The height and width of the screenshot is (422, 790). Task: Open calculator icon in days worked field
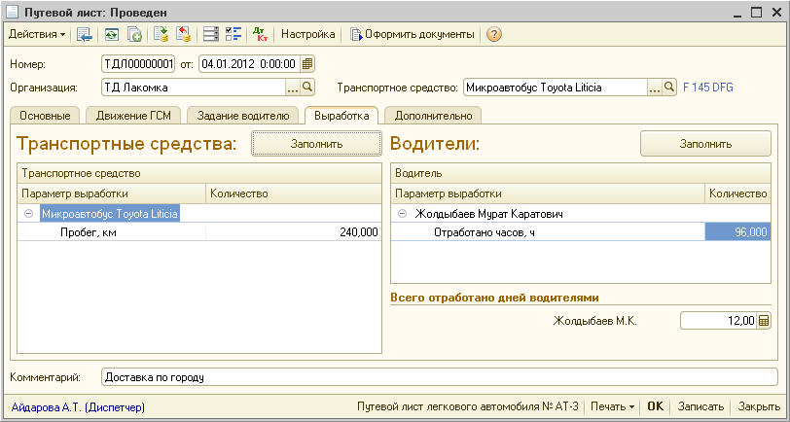click(x=764, y=321)
